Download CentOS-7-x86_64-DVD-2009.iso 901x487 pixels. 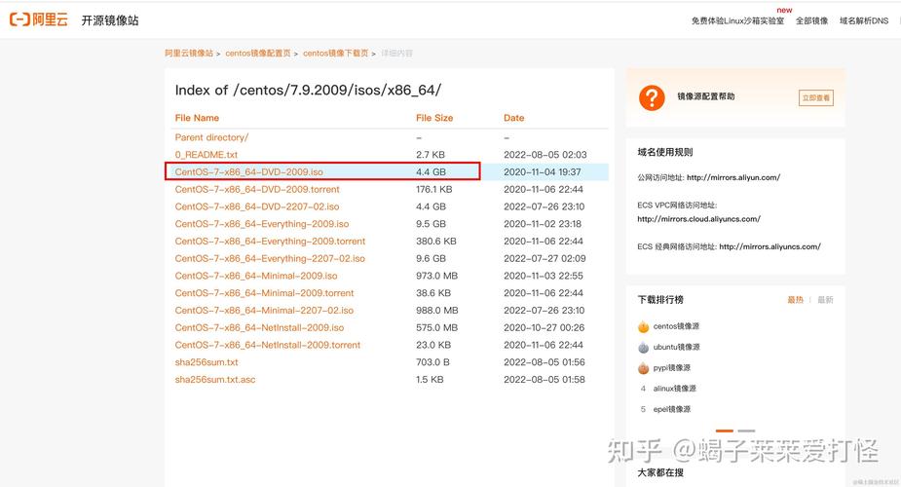(x=248, y=171)
